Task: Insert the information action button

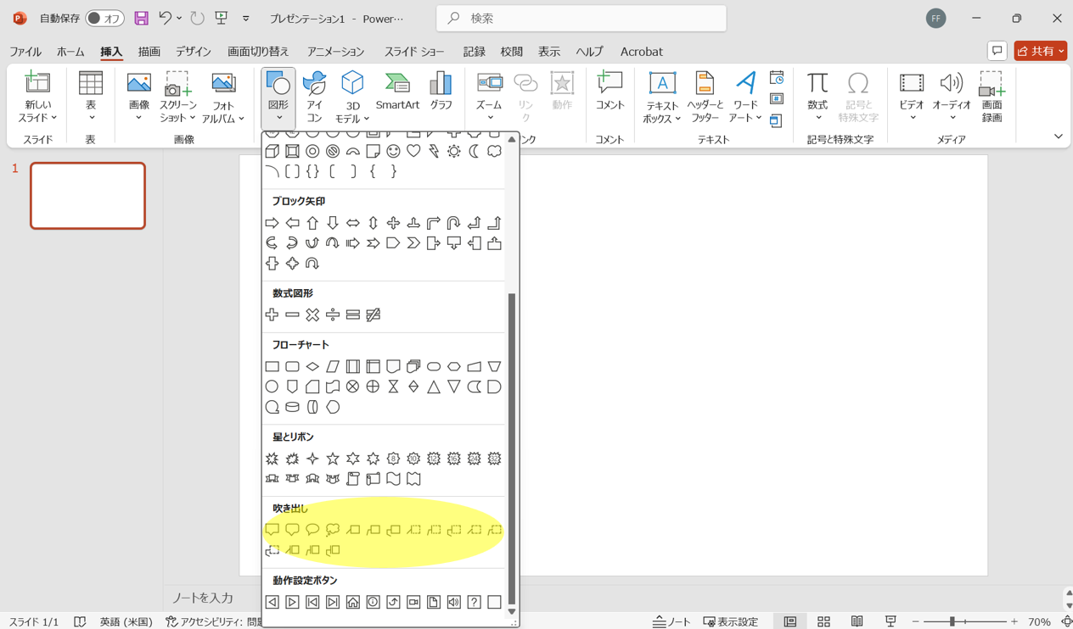Action: click(374, 602)
